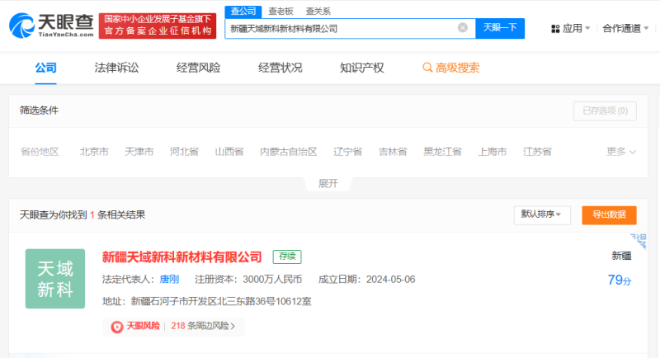
Task: Click 注册资本: 3000万人民币 text
Action: [248, 280]
